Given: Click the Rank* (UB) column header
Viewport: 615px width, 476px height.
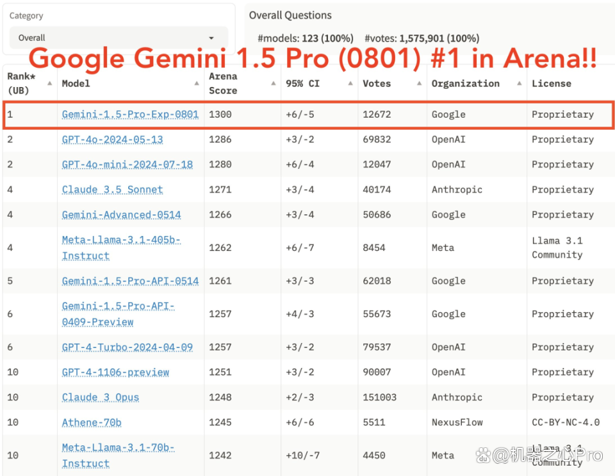Looking at the screenshot, I should point(21,83).
